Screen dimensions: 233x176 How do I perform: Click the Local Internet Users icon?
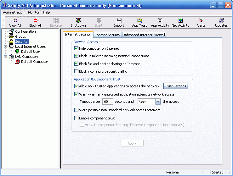11,47
